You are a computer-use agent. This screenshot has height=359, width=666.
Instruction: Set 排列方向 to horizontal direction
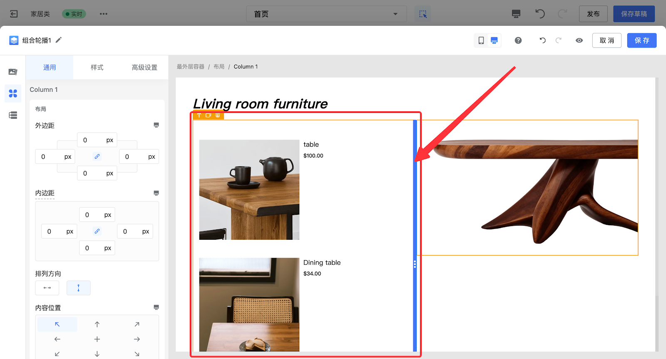pos(47,288)
